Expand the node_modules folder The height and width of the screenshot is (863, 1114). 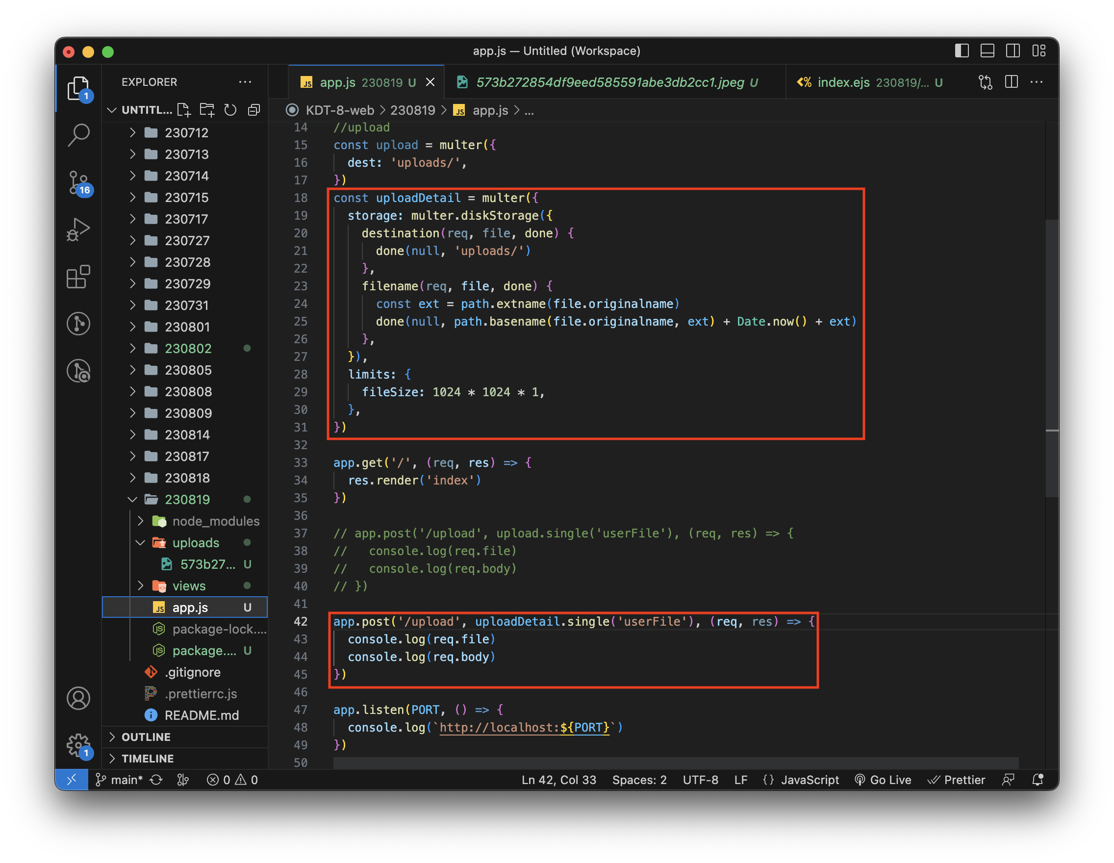[185, 521]
